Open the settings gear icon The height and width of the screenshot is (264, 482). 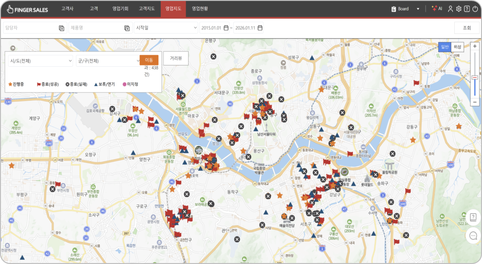[x=459, y=9]
